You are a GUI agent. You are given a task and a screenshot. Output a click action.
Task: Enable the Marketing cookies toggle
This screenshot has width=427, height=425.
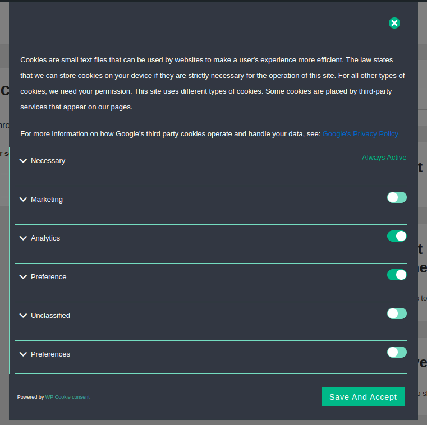(x=397, y=197)
